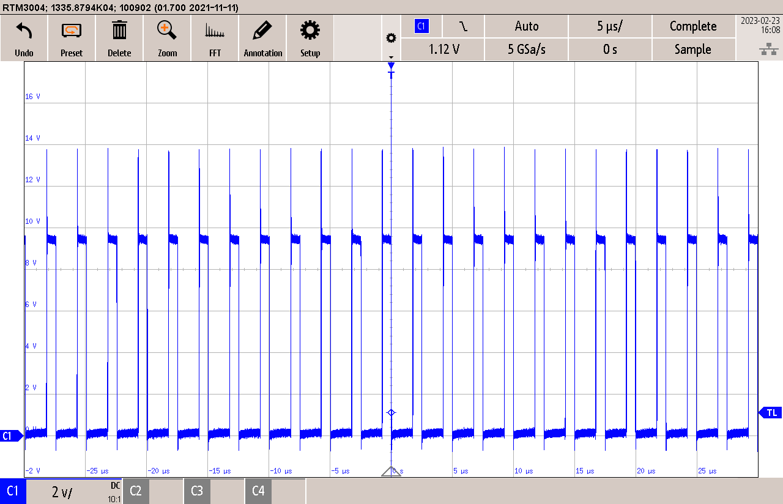Enable channel C3
This screenshot has height=504, width=783.
pyautogui.click(x=197, y=491)
